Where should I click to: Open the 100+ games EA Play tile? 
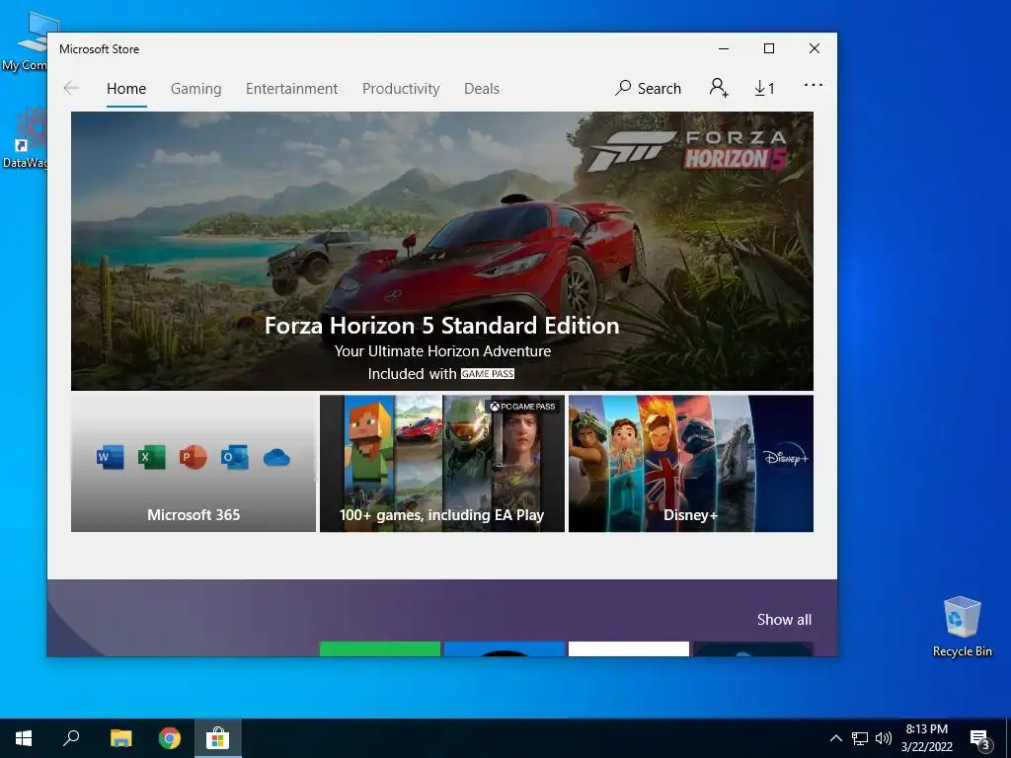[442, 464]
